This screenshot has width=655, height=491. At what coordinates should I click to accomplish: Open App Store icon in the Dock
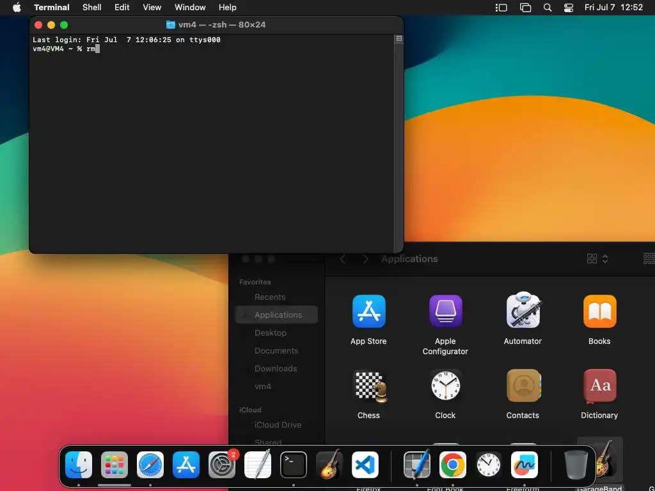point(186,465)
